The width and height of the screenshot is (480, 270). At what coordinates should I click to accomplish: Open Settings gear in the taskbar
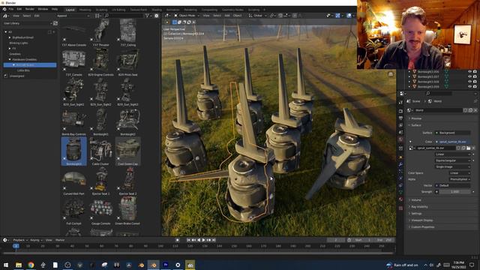(178, 265)
